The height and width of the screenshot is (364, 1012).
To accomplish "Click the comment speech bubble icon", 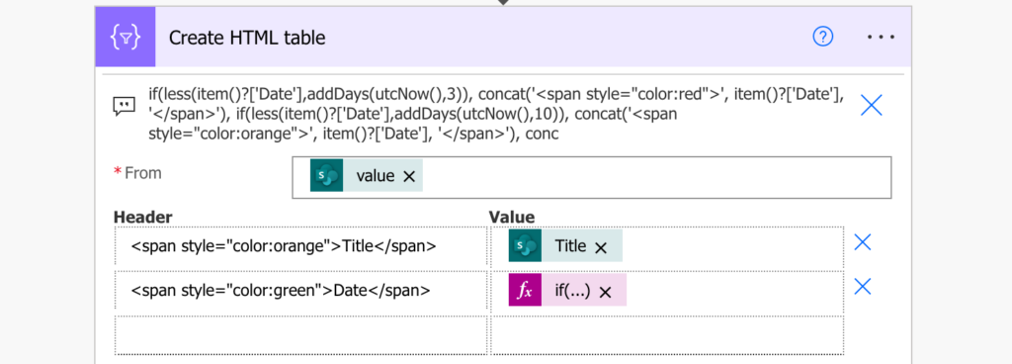I will [x=124, y=105].
